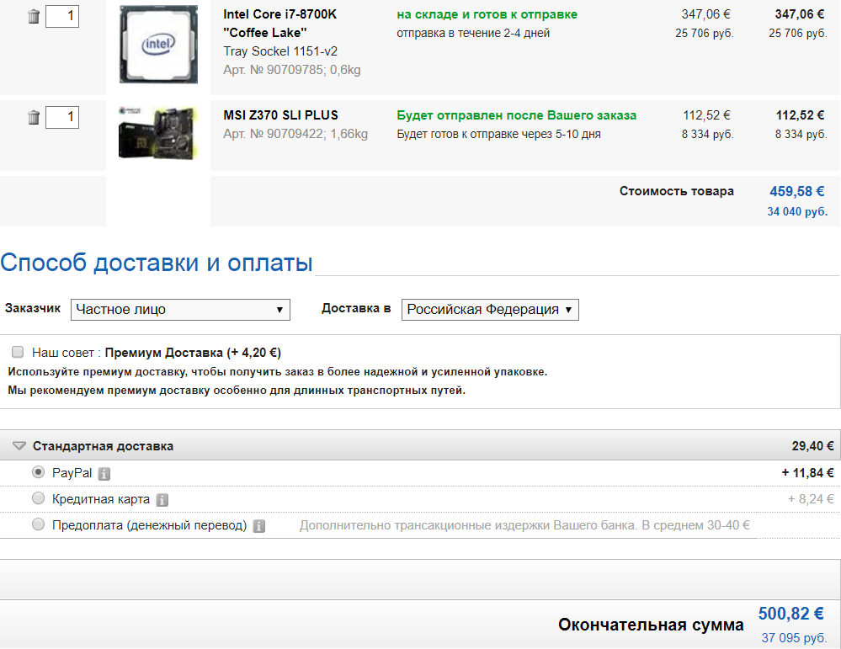Click PayPal surcharge + 11,84 €
This screenshot has width=841, height=649.
807,473
